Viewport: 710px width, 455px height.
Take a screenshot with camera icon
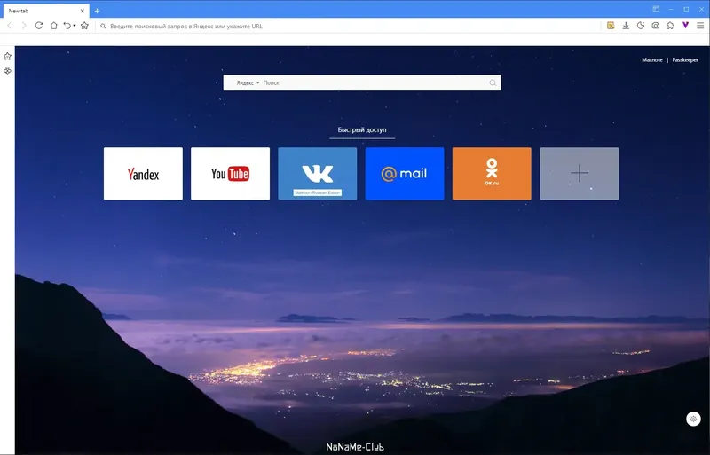[656, 26]
